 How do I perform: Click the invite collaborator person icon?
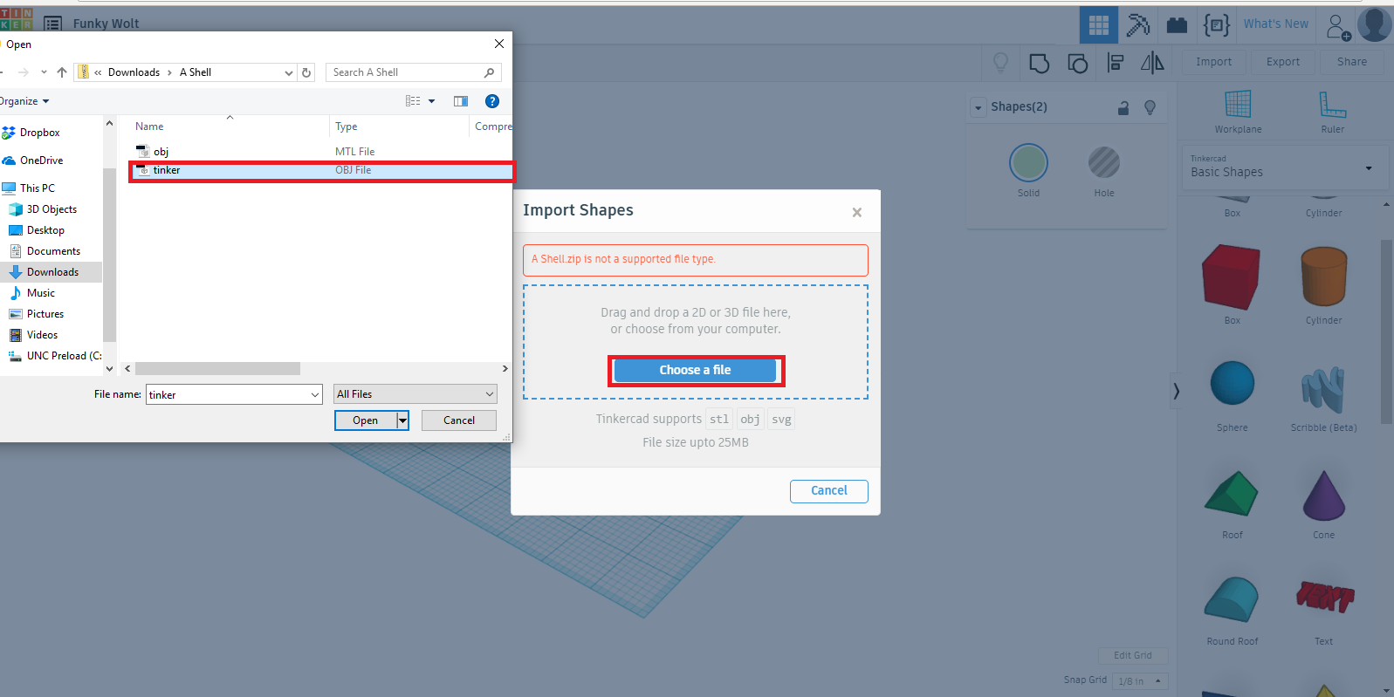pyautogui.click(x=1338, y=26)
